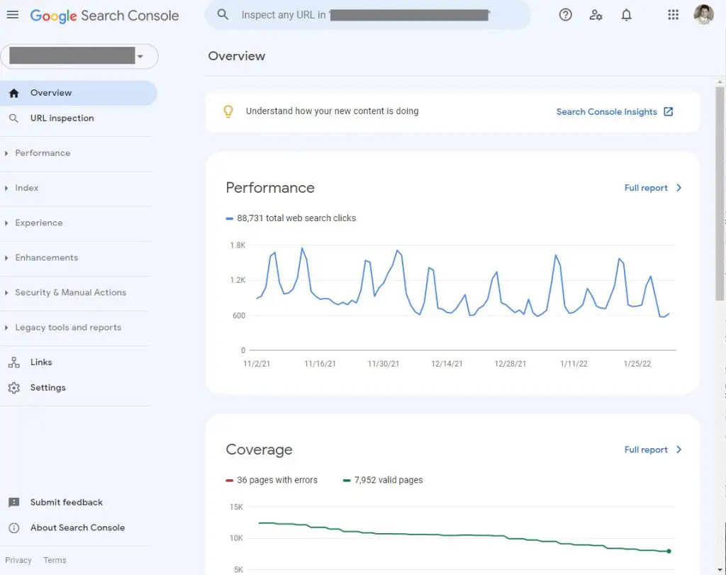The height and width of the screenshot is (575, 726).
Task: Click the 1/25/22 date axis label
Action: [x=637, y=364]
